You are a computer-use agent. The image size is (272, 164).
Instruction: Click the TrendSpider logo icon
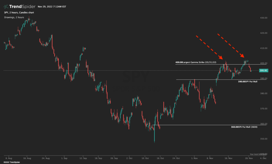click(6, 6)
